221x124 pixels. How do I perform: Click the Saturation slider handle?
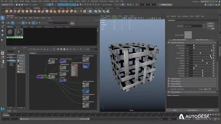203,71
